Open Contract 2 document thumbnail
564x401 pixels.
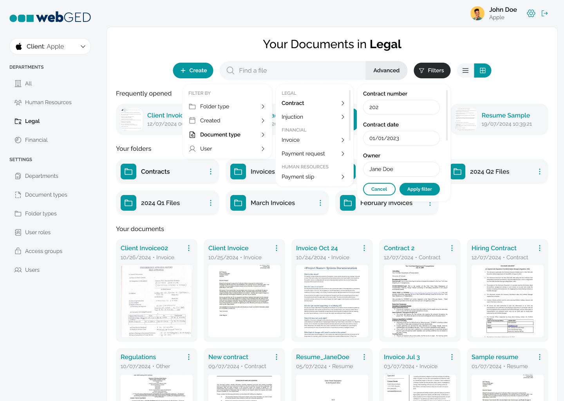pos(420,301)
